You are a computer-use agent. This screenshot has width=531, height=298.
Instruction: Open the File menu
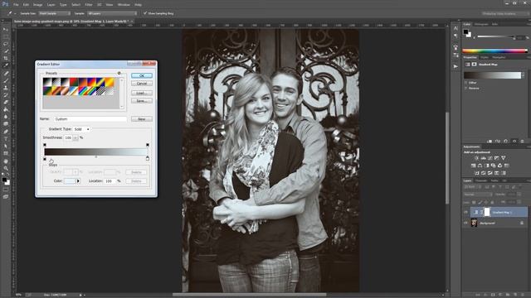pos(16,5)
